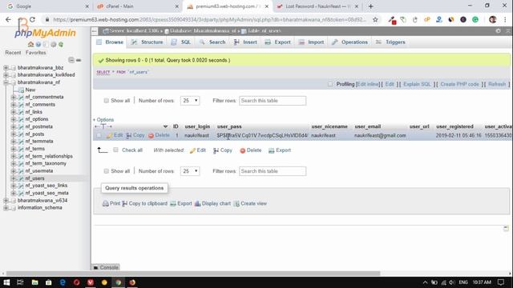This screenshot has height=288, width=513.
Task: Collapse bharatmakwana_nf database
Action: point(6,82)
